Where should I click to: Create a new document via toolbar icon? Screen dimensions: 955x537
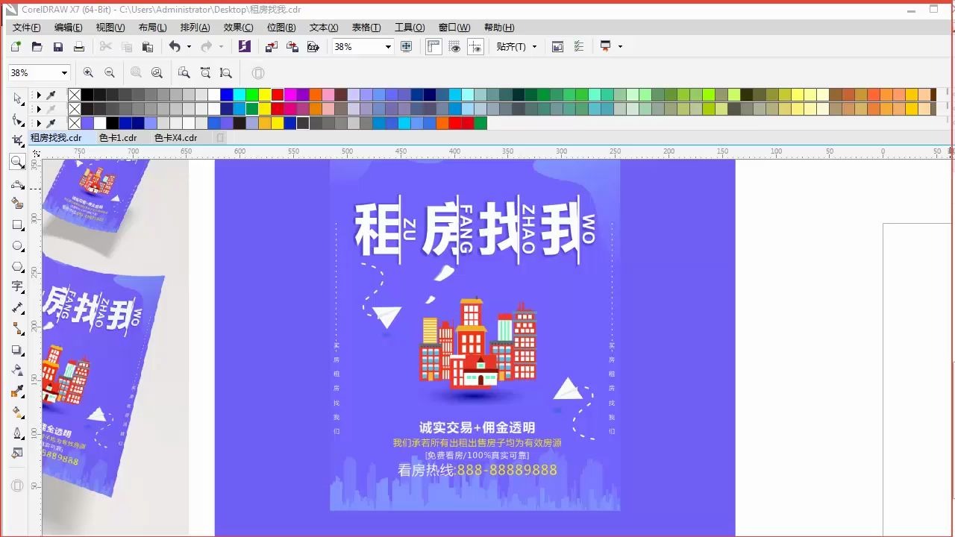click(16, 46)
